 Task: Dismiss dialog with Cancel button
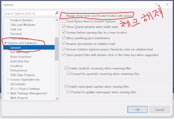pyautogui.click(x=159, y=109)
